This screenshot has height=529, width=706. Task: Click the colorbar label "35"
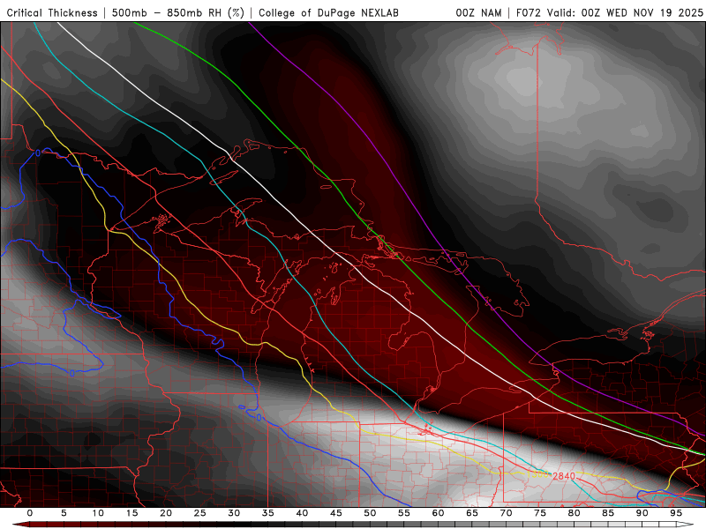(x=268, y=513)
